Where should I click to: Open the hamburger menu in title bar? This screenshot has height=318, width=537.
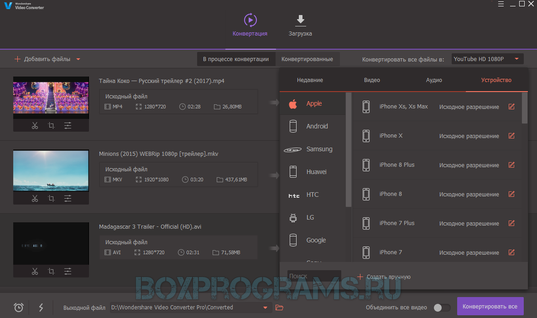[x=501, y=4]
